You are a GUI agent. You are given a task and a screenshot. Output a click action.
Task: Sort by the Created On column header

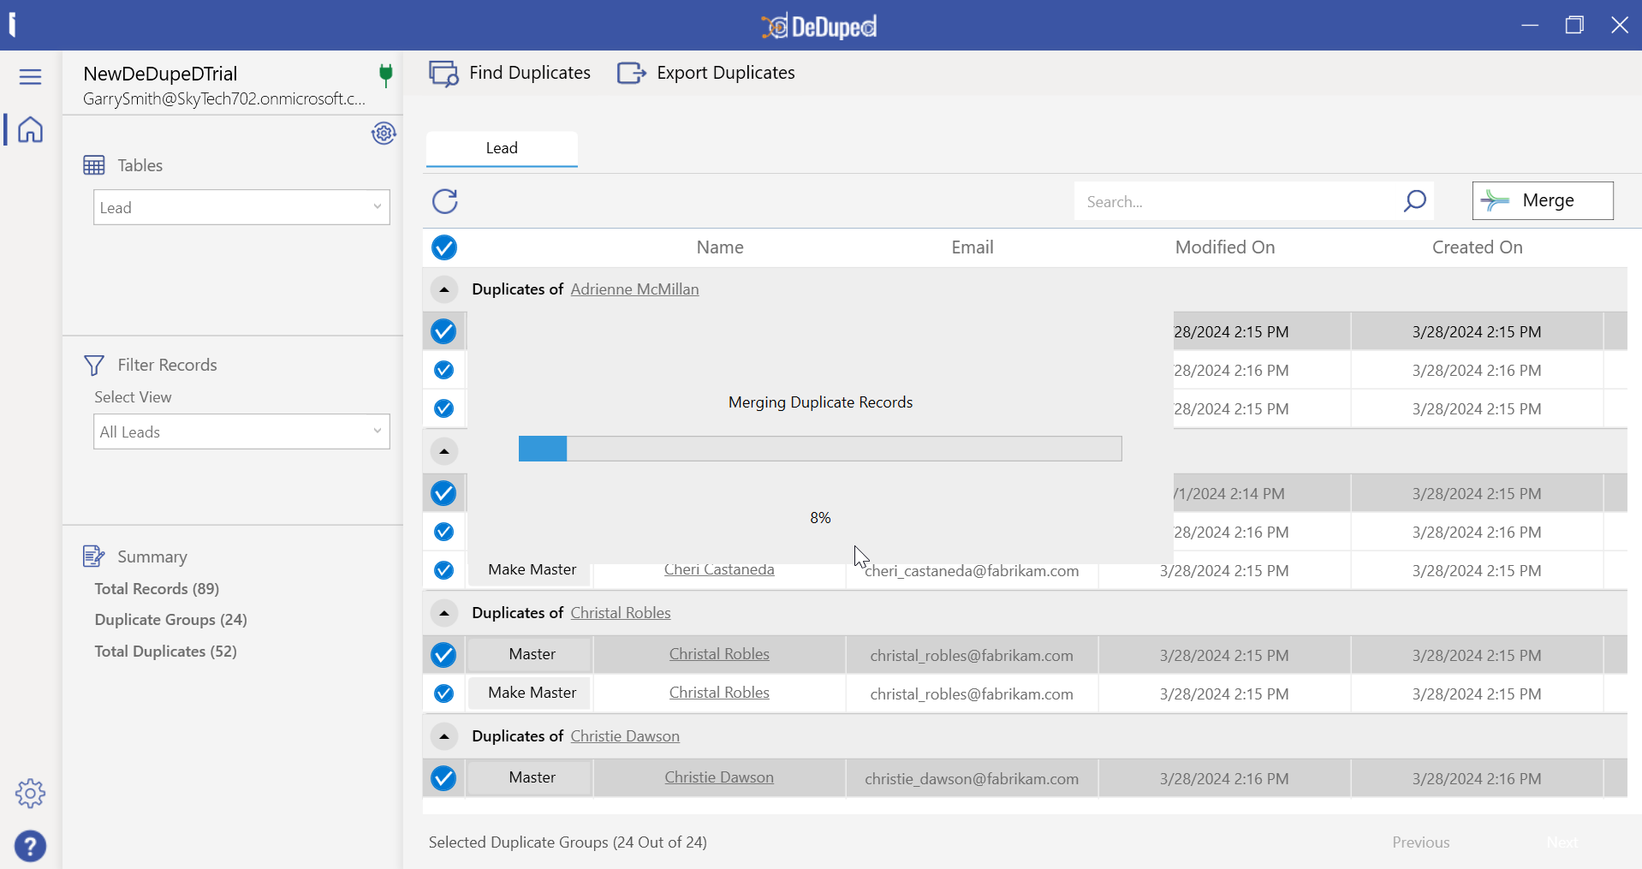(x=1478, y=247)
